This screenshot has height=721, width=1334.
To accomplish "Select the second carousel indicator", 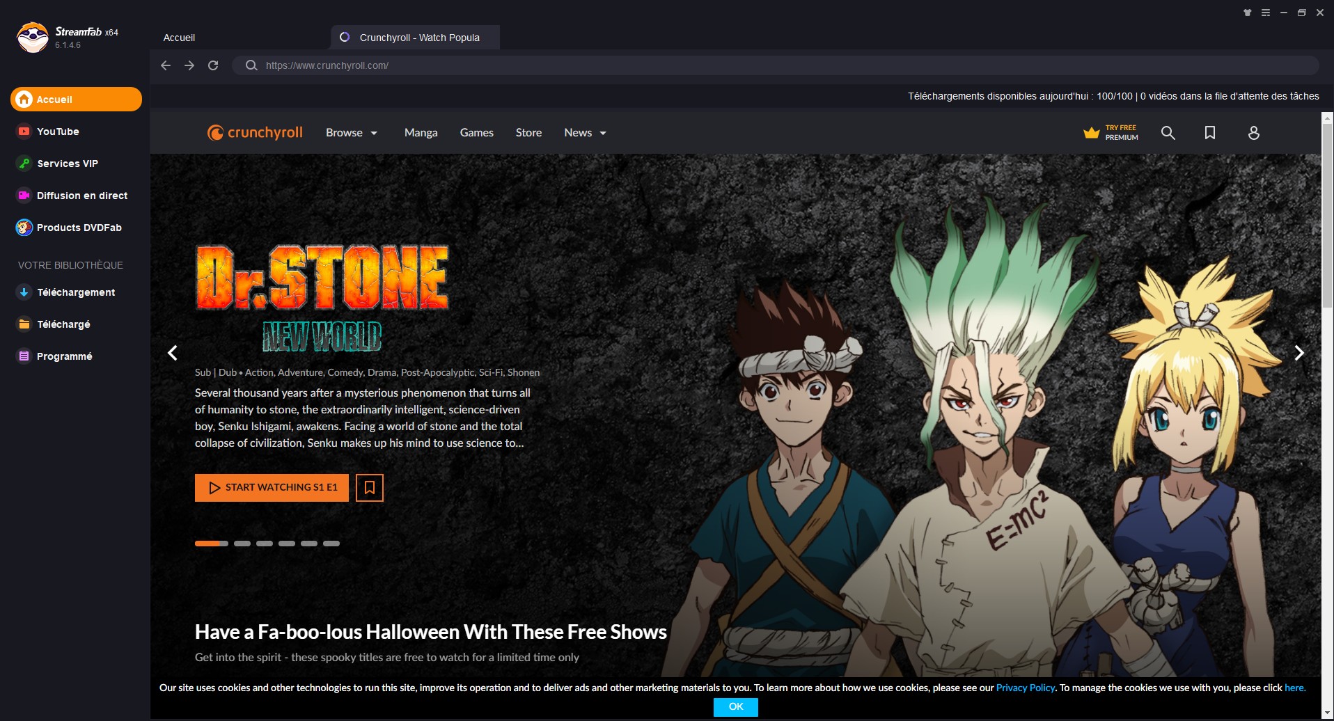I will [242, 544].
